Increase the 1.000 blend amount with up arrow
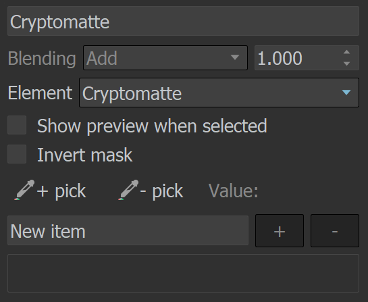The width and height of the screenshot is (368, 302). (x=346, y=53)
